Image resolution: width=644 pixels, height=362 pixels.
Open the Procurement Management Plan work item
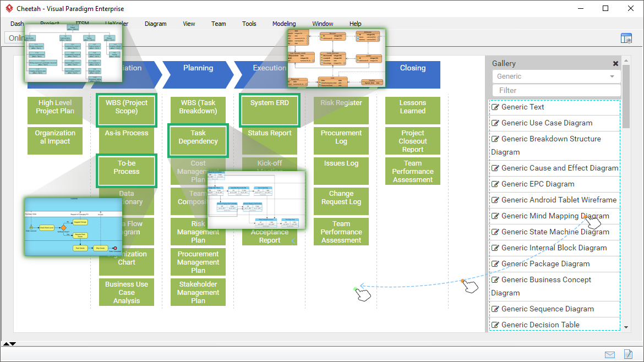pyautogui.click(x=198, y=261)
